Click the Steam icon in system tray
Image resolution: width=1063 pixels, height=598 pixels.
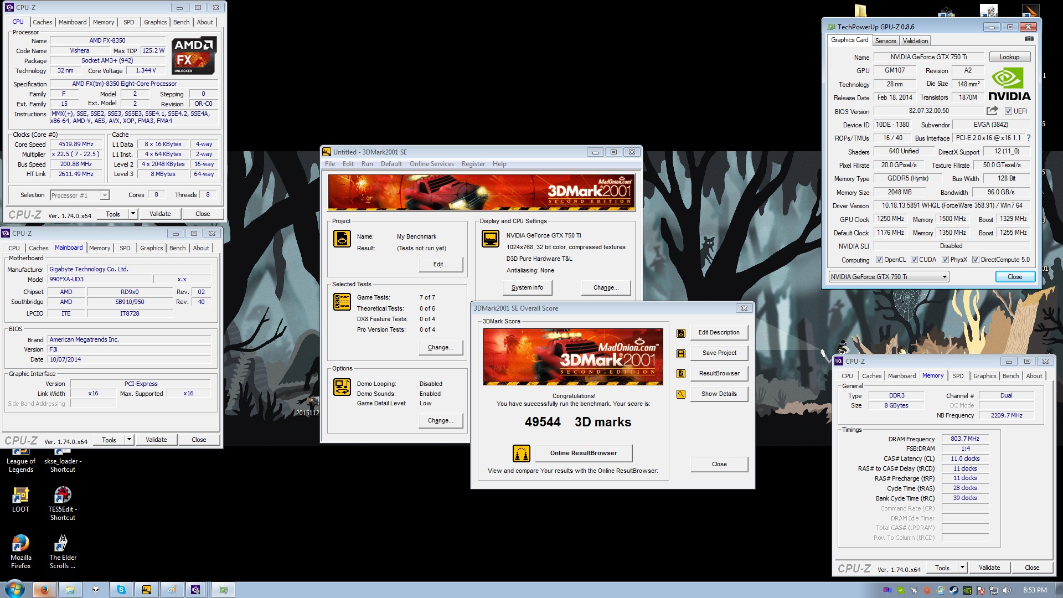[953, 590]
